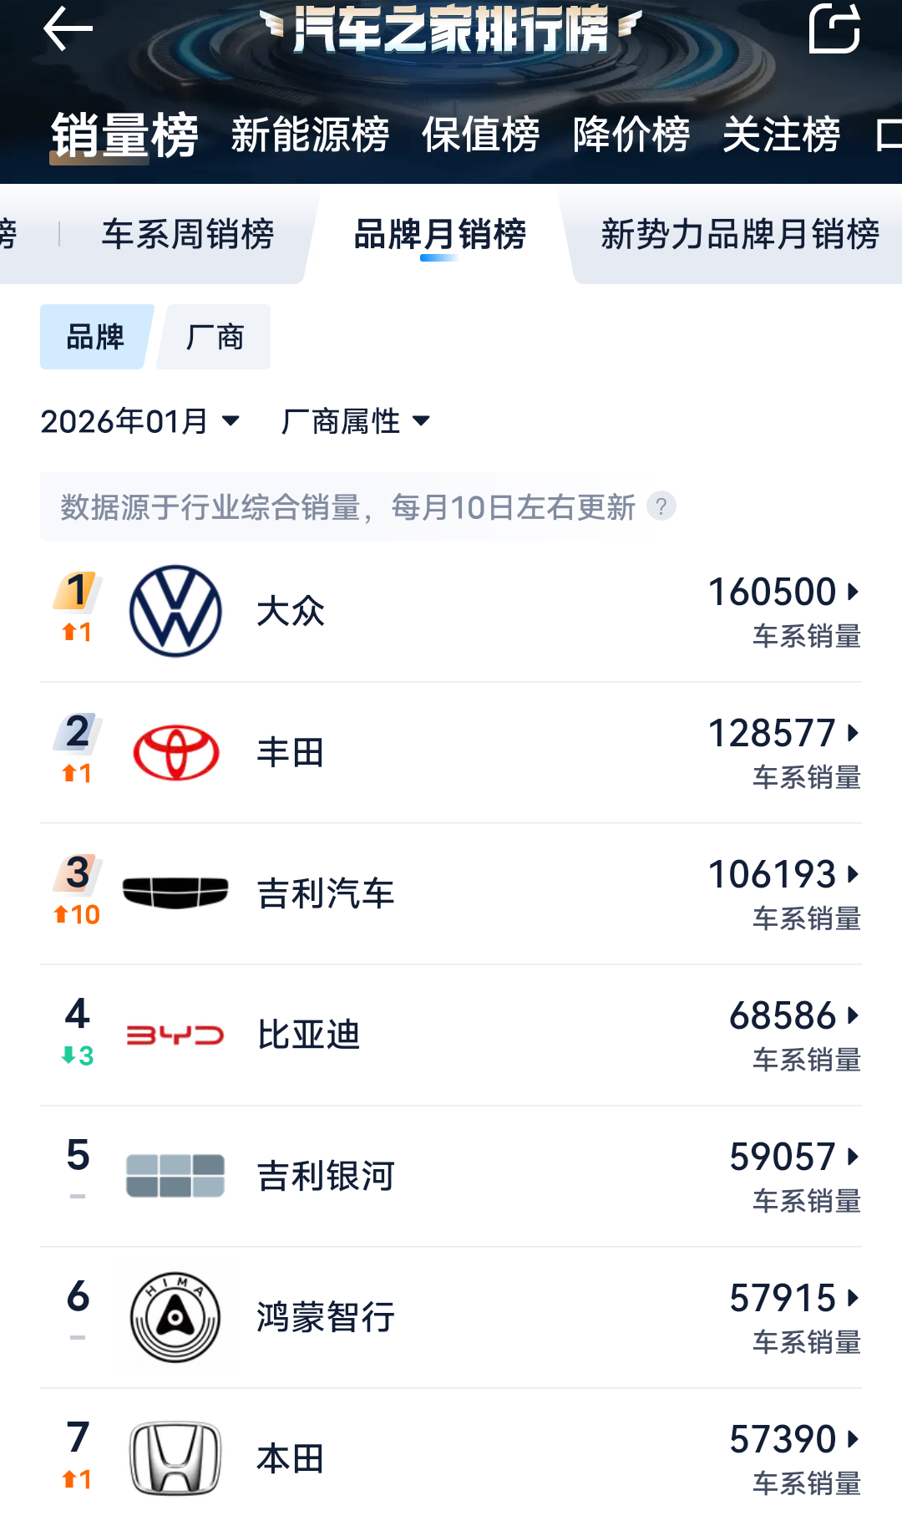The height and width of the screenshot is (1516, 902).
Task: Tap the Toyota brand logo
Action: tap(175, 751)
